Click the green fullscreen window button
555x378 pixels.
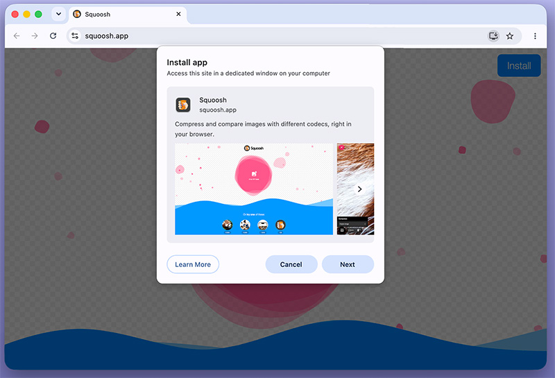click(x=38, y=14)
